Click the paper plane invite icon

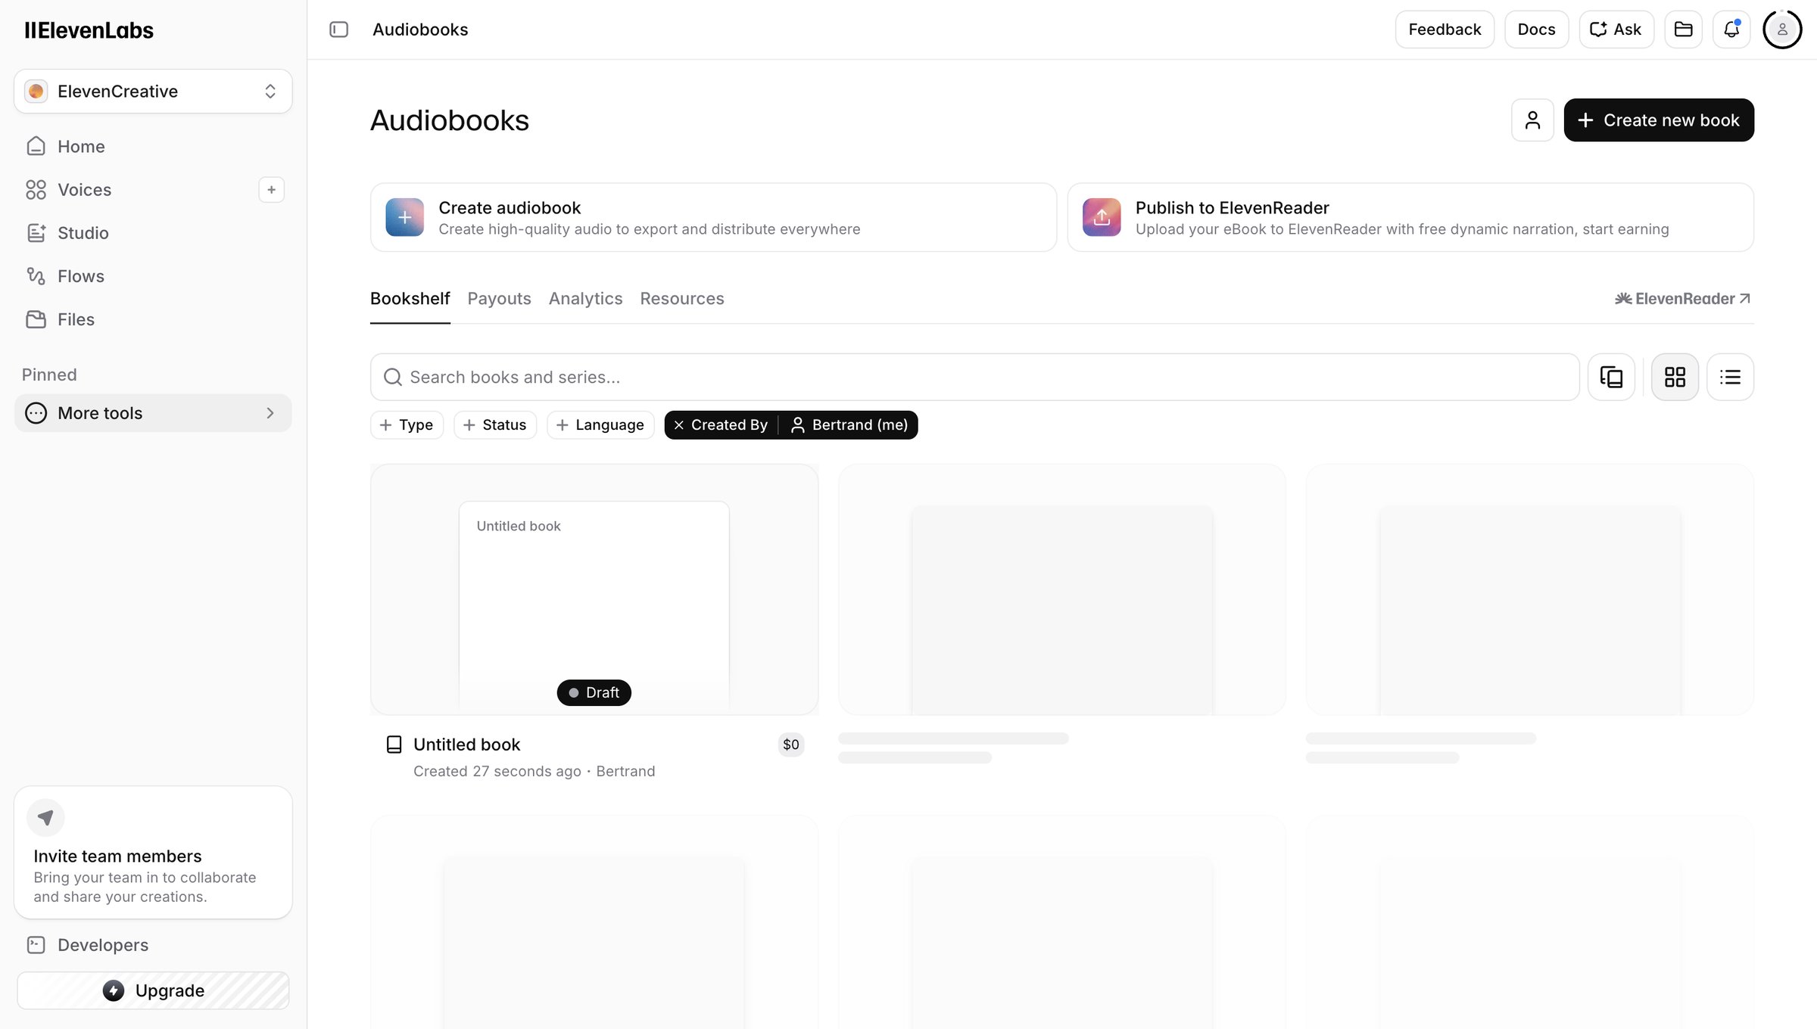click(x=45, y=817)
